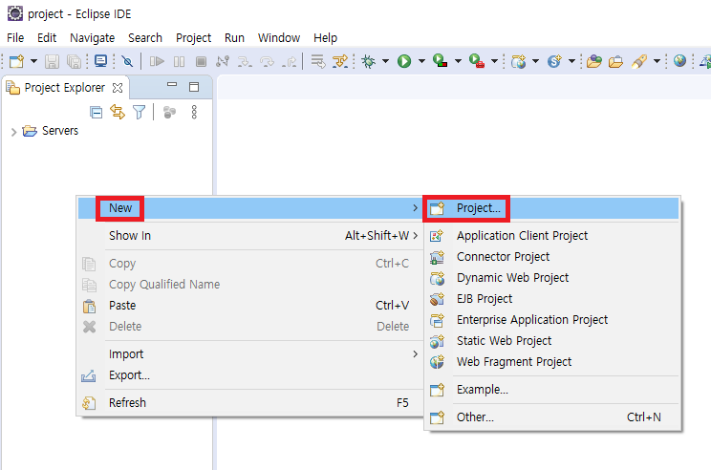Open the Search menu
The height and width of the screenshot is (470, 711).
[145, 37]
